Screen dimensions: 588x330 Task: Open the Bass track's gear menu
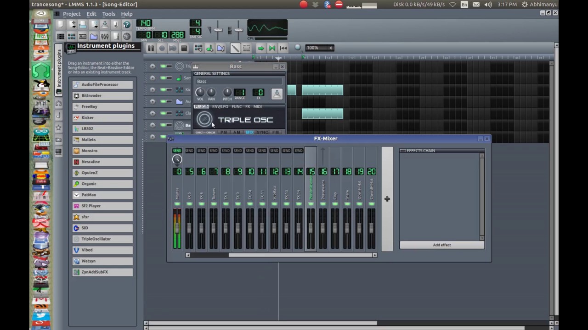[153, 125]
